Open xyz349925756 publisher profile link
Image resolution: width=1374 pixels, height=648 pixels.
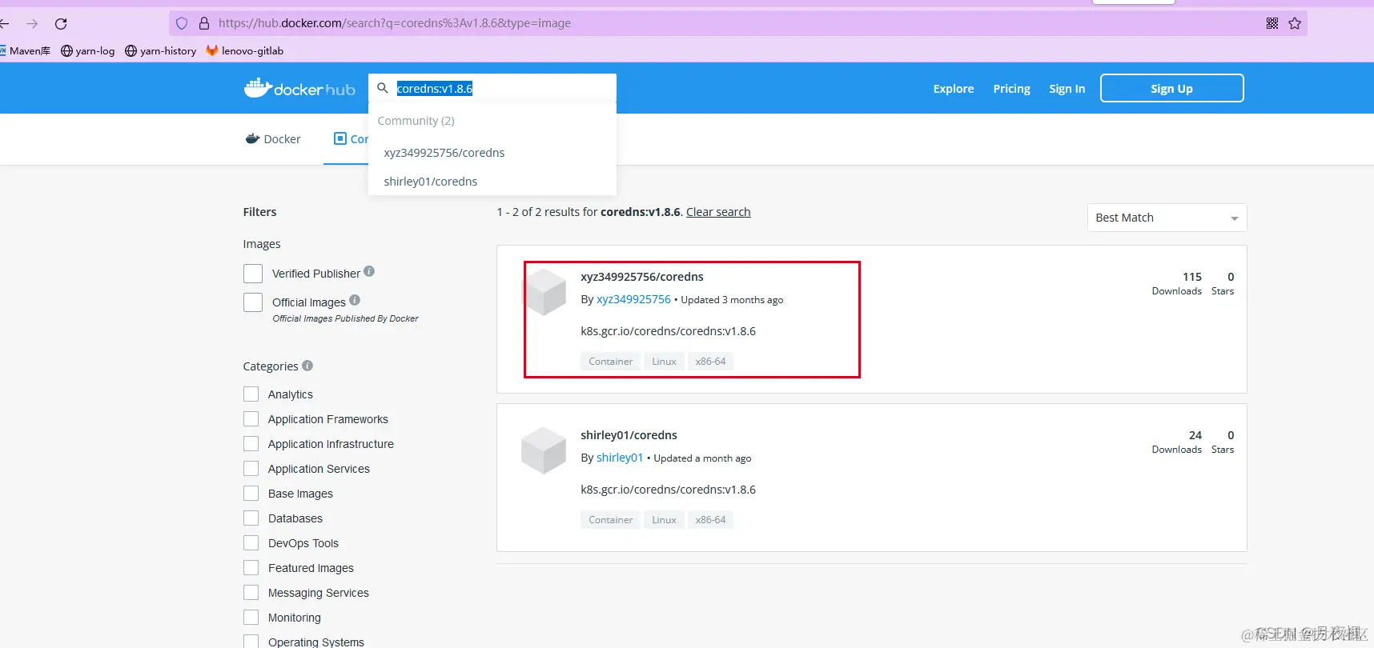[633, 299]
